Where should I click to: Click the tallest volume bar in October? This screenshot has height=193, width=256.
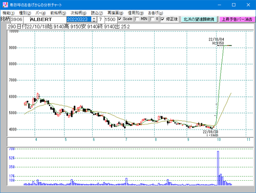click(218, 168)
